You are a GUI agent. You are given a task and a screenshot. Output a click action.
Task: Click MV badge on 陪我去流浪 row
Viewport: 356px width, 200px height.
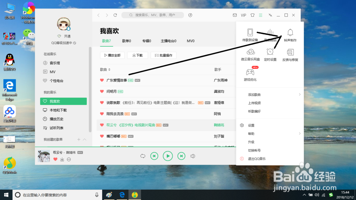pyautogui.click(x=134, y=114)
